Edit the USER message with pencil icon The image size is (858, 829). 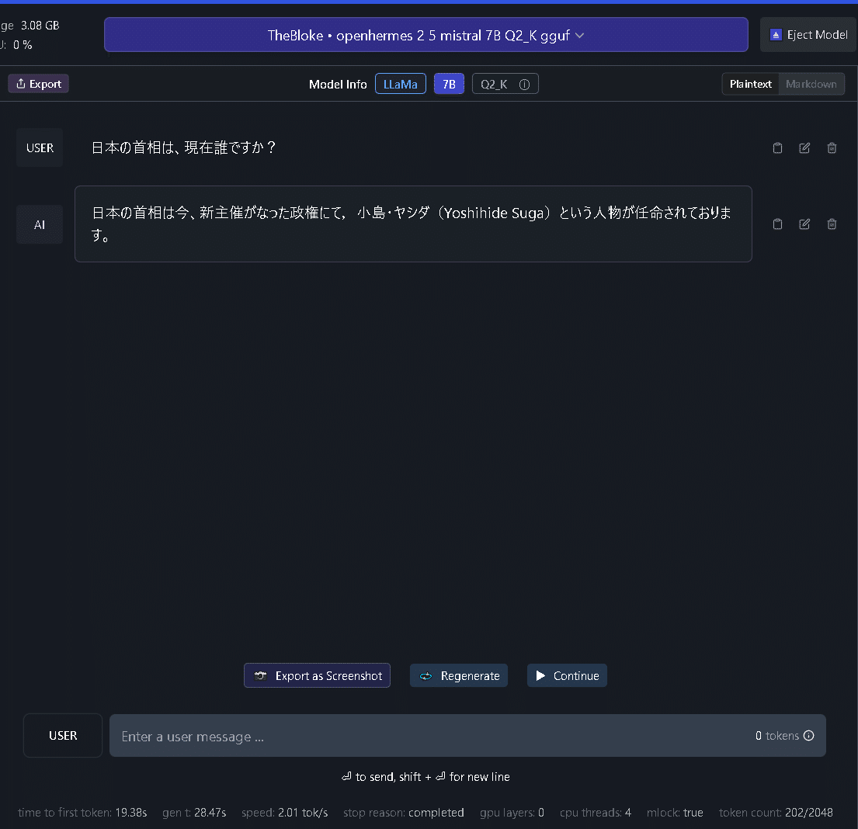pyautogui.click(x=804, y=147)
